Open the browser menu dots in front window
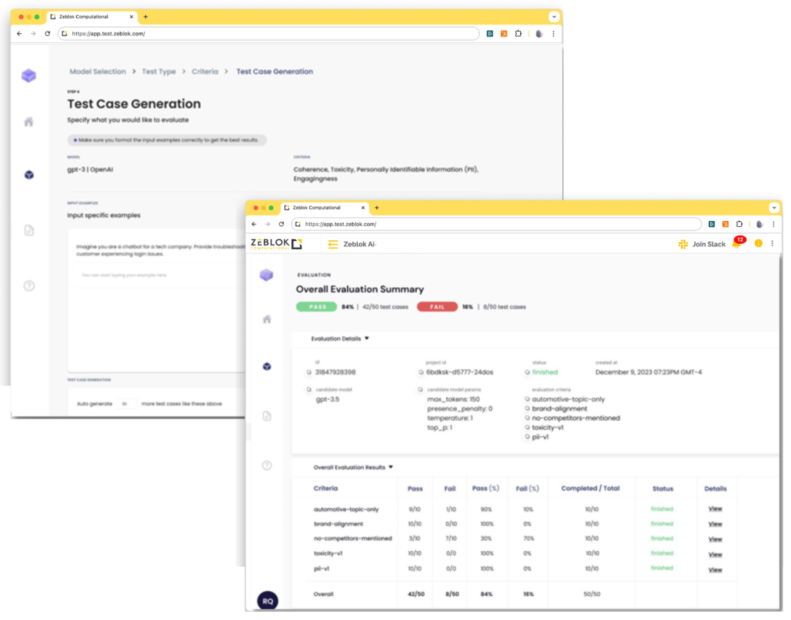 [x=774, y=224]
